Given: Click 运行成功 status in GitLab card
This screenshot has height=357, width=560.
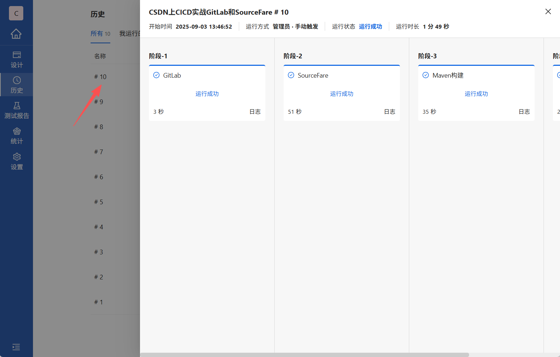Looking at the screenshot, I should tap(207, 94).
